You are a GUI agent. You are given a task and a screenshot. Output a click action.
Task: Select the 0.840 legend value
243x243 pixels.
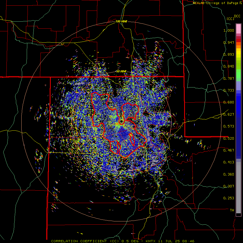229,66
